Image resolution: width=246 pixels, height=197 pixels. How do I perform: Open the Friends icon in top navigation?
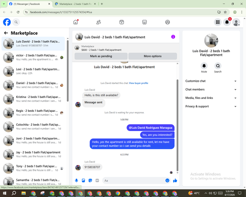point(98,22)
